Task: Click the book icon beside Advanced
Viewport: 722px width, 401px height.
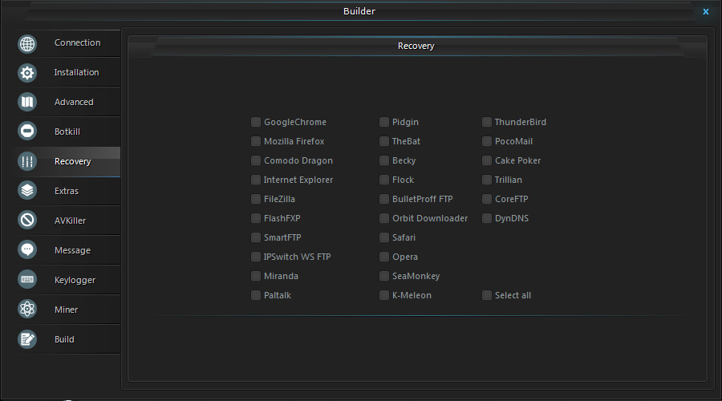Action: pyautogui.click(x=27, y=102)
